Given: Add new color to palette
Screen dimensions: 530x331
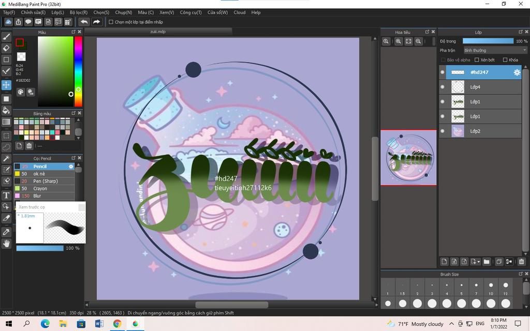Looking at the screenshot, I should point(19,145).
